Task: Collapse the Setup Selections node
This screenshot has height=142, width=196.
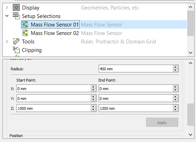Action: tap(7, 16)
